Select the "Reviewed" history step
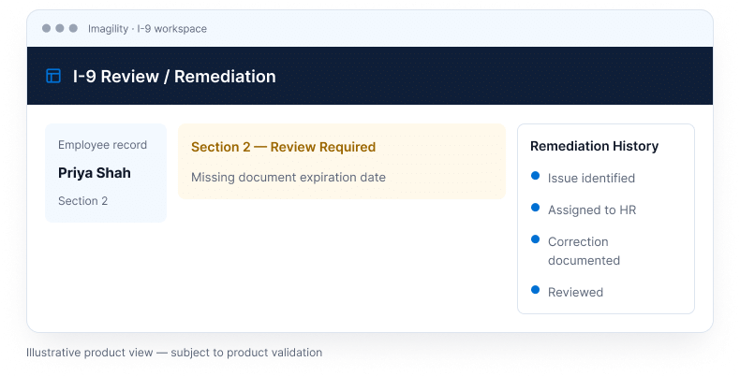Image resolution: width=740 pixels, height=376 pixels. coord(575,292)
